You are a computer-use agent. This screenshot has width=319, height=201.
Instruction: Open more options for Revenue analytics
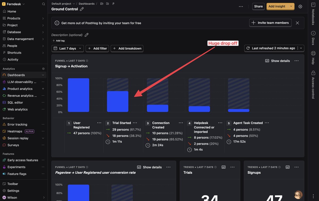click(x=43, y=96)
